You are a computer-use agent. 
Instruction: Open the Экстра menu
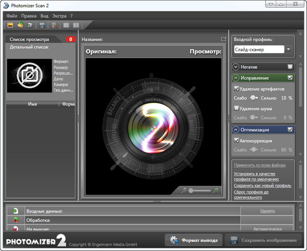click(x=59, y=16)
